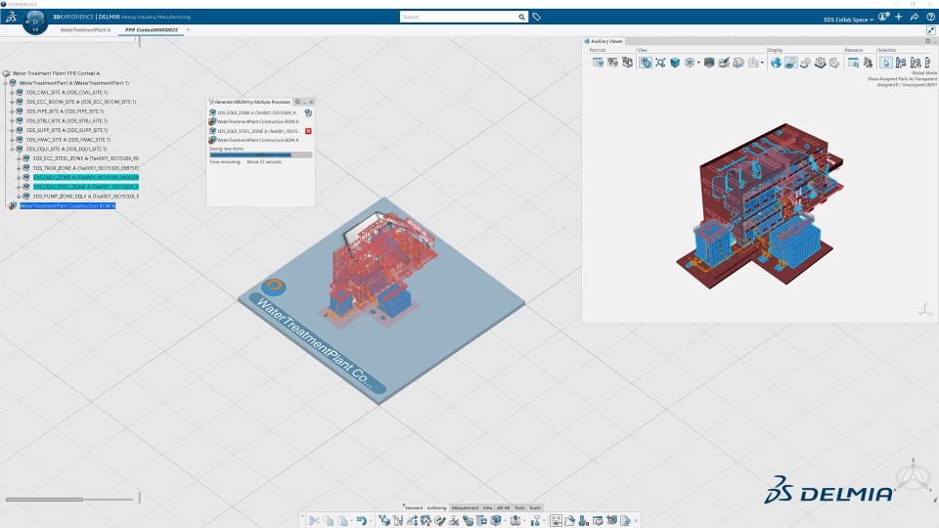The height and width of the screenshot is (528, 939).
Task: Click the Paste icon in bottom toolbar
Action: pos(342,521)
